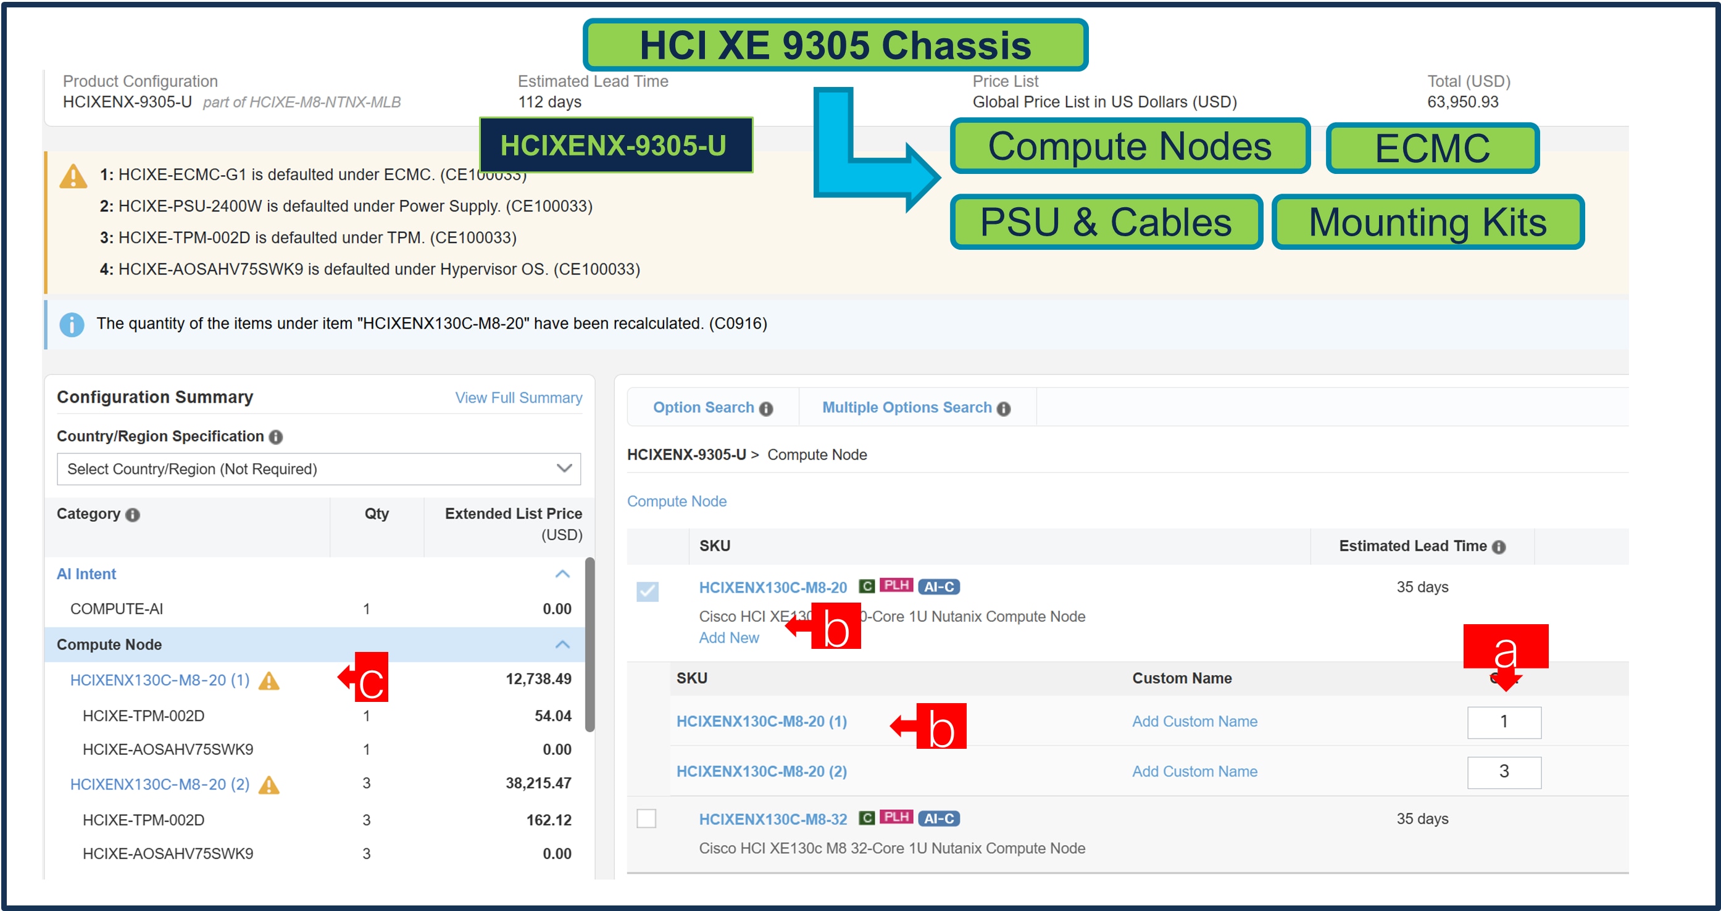This screenshot has width=1721, height=911.
Task: Switch to the Multiple Options Search tab
Action: (907, 407)
